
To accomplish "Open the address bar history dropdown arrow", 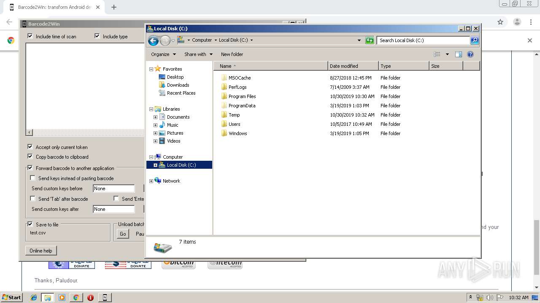I will click(x=359, y=40).
